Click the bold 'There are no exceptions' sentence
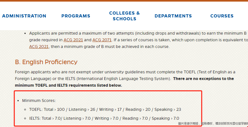Screen dimensions: 248x127 point(124,82)
